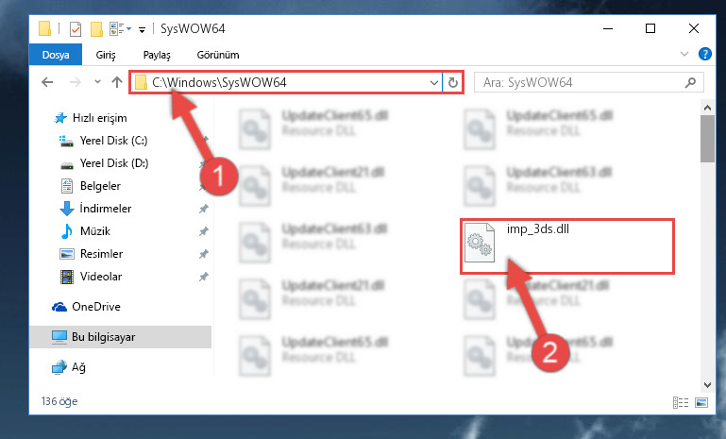
Task: Switch to the Görünüm tab
Action: 218,55
